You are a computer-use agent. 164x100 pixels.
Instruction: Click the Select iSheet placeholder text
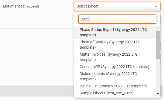click(88, 6)
